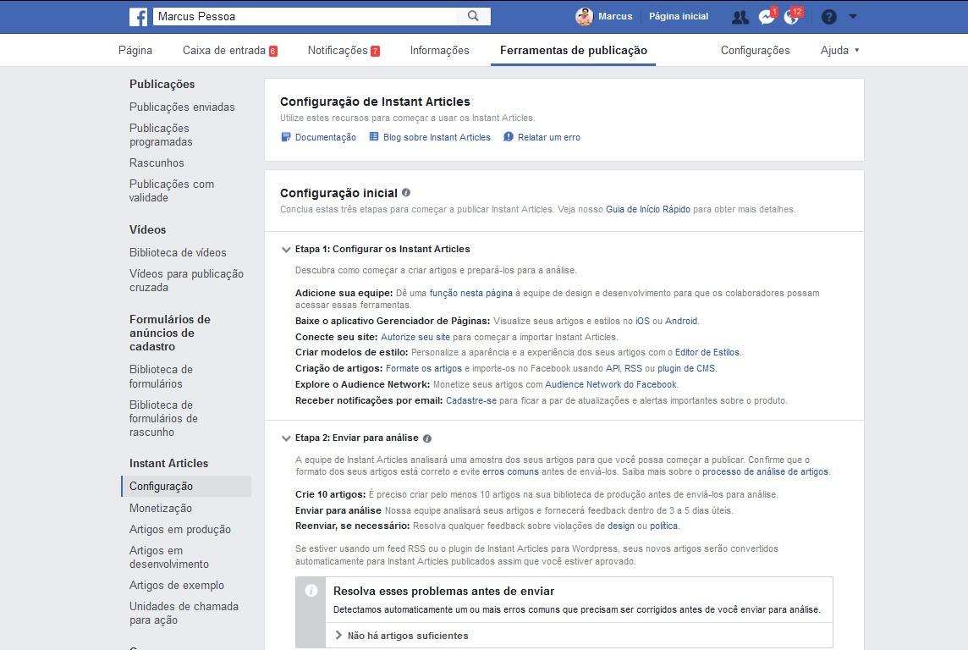
Task: Open Unidades de chamada para ação
Action: tap(184, 614)
